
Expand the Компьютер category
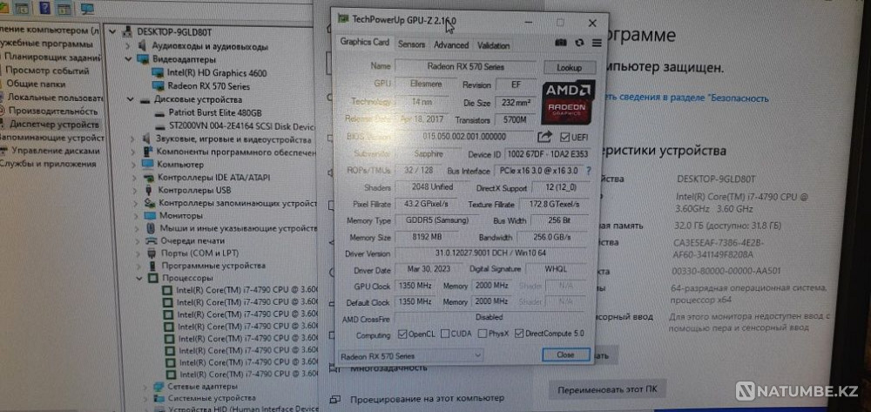[x=133, y=165]
